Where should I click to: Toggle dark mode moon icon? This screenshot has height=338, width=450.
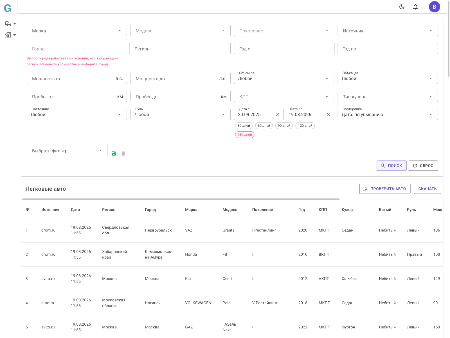pyautogui.click(x=402, y=7)
